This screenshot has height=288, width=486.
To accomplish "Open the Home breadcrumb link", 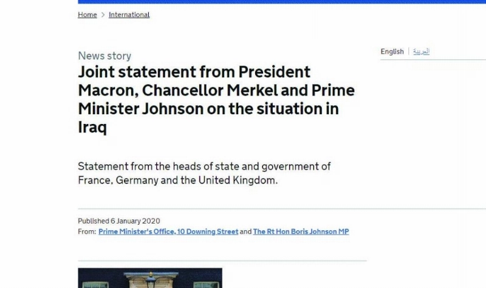I will (87, 15).
